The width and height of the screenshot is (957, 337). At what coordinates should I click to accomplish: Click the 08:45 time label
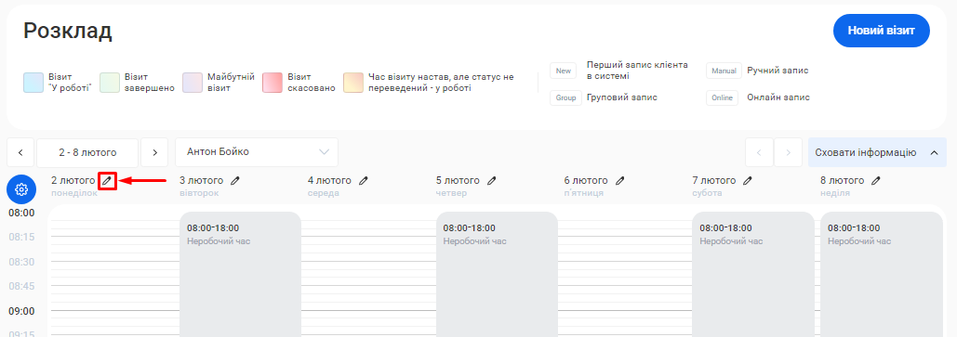[x=21, y=286]
